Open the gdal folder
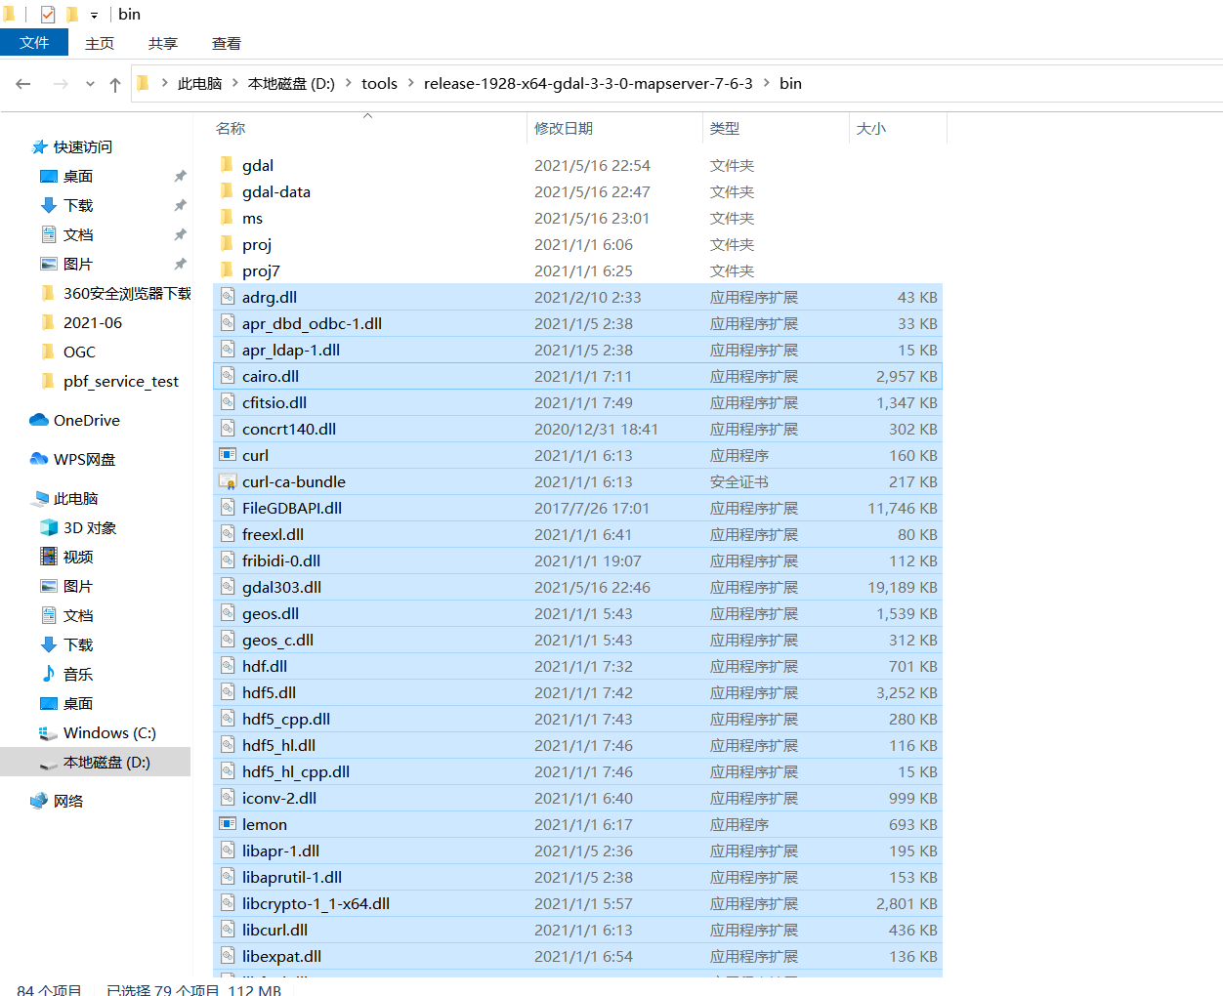The height and width of the screenshot is (996, 1223). pyautogui.click(x=257, y=165)
